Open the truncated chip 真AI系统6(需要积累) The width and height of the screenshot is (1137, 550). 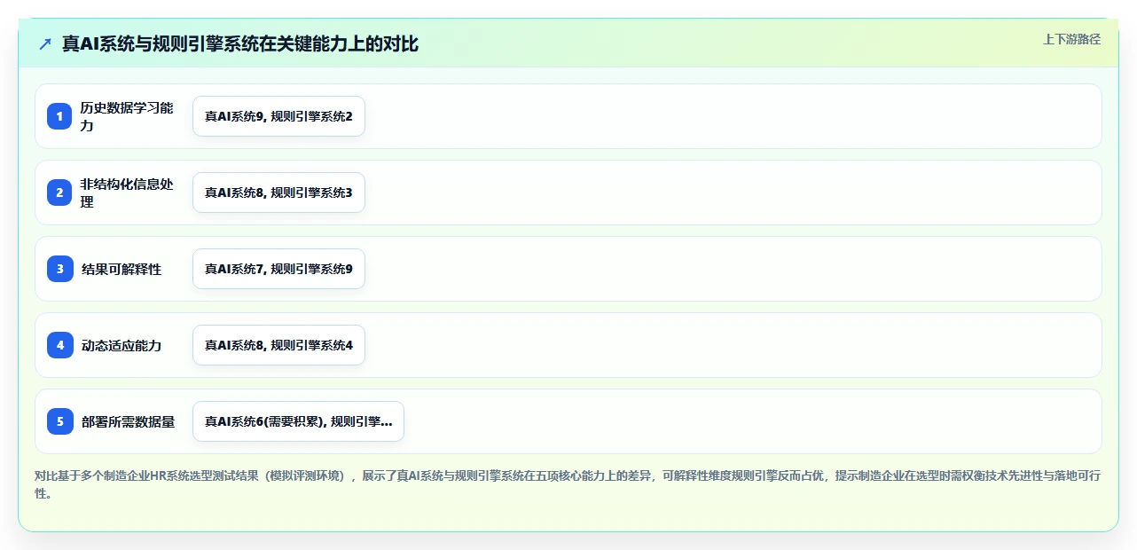pos(298,421)
